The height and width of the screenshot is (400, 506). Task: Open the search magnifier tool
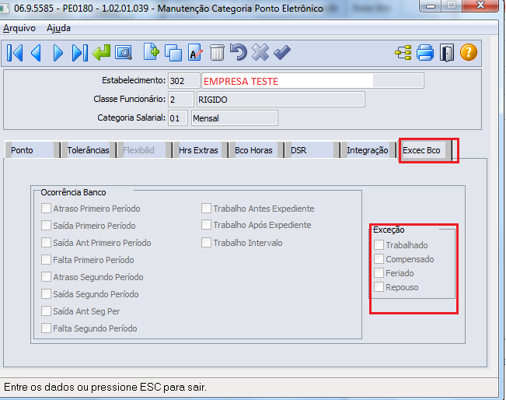click(x=124, y=53)
